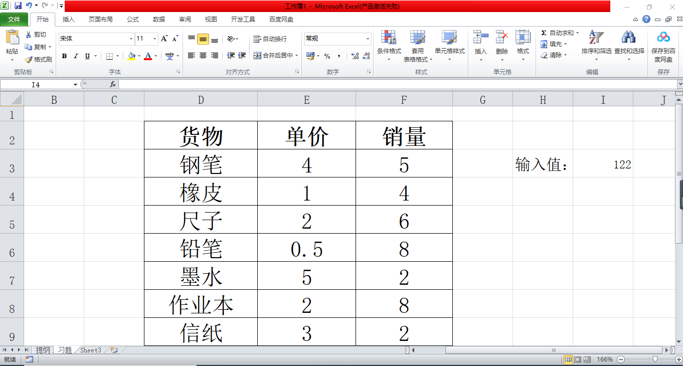This screenshot has height=366, width=683.
Task: Open the File (文件) tab
Action: (14, 20)
